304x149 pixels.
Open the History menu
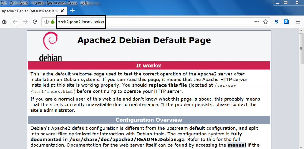[37, 3]
